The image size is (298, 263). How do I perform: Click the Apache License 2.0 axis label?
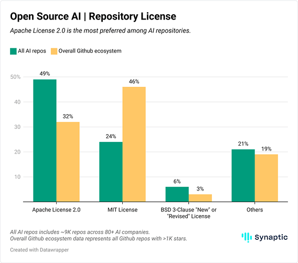click(56, 210)
